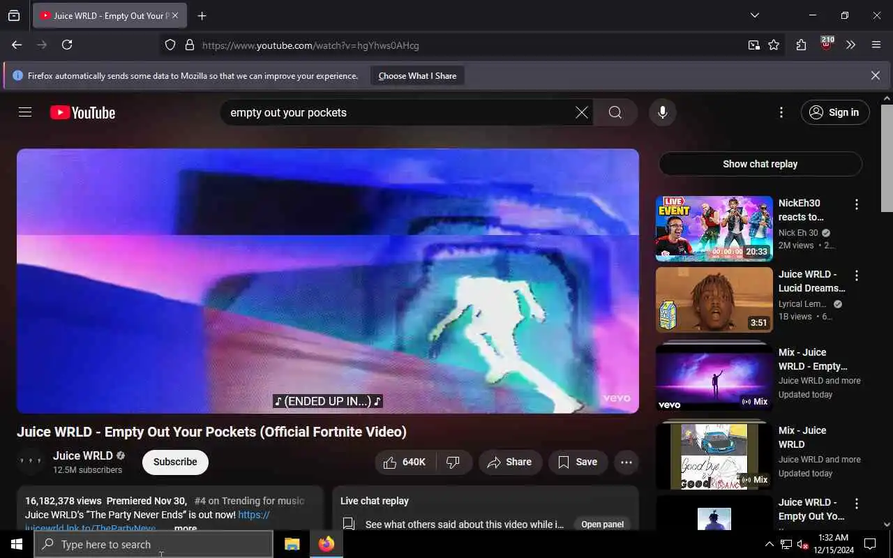Image resolution: width=893 pixels, height=558 pixels.
Task: Dismiss the Firefox data notification bar
Action: click(x=876, y=75)
